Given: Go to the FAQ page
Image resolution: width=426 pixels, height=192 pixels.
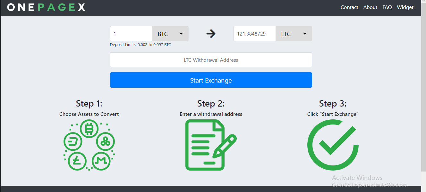Looking at the screenshot, I should 387,7.
